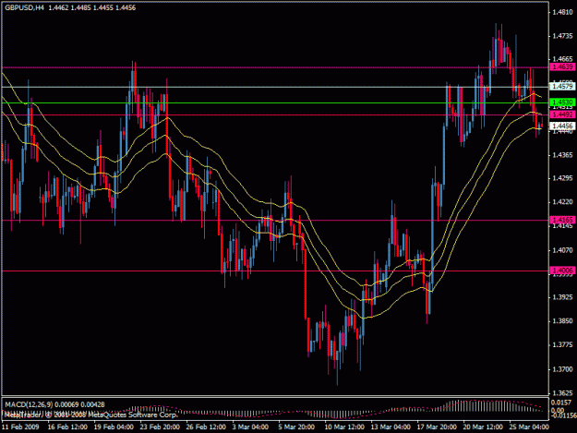Click the 1.4665 price scale value
The width and height of the screenshot is (577, 433).
(562, 59)
